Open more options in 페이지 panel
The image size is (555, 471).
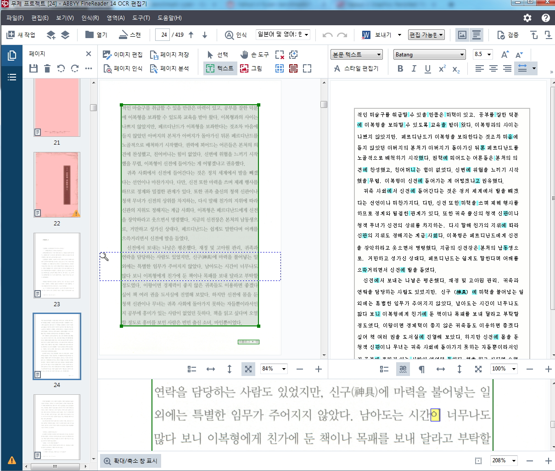(x=89, y=68)
